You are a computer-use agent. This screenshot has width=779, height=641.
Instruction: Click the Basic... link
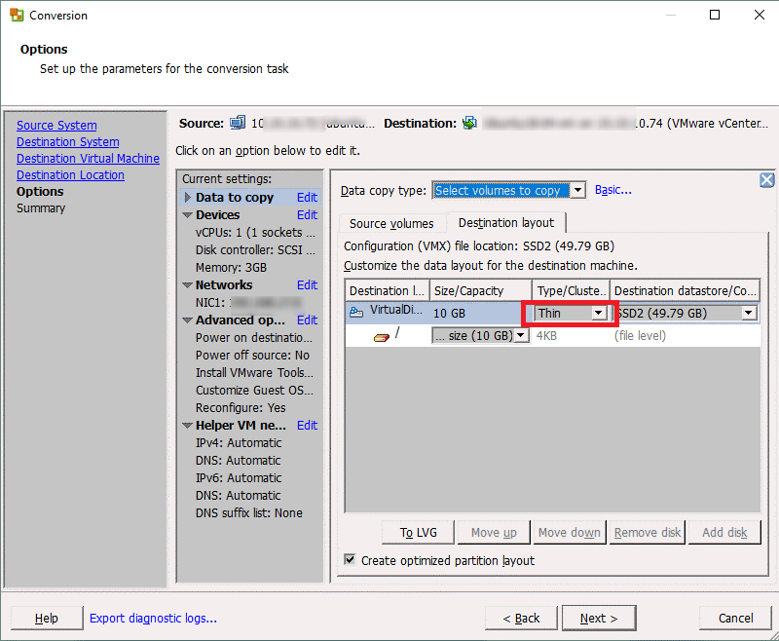coord(613,190)
